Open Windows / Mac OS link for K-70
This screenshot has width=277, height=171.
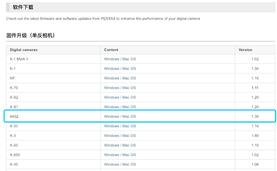pyautogui.click(x=120, y=88)
